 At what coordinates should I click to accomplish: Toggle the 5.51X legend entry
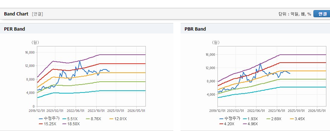point(70,119)
